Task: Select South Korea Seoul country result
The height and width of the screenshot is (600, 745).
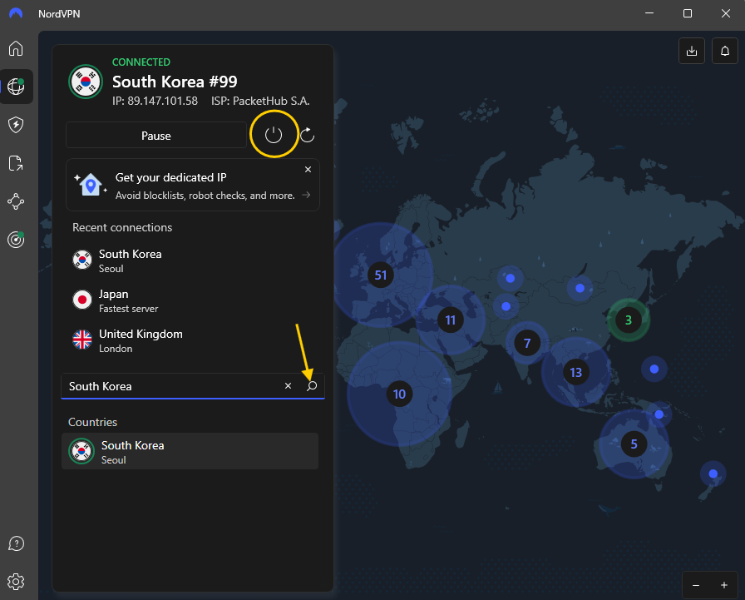Action: (x=190, y=451)
